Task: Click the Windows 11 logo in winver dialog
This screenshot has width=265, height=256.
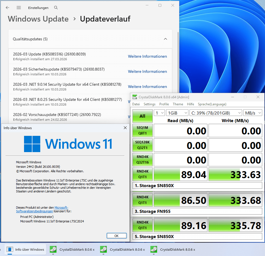Action: pyautogui.click(x=68, y=144)
